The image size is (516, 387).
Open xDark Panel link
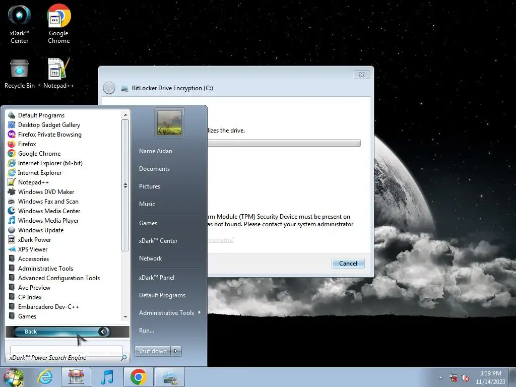[157, 277]
